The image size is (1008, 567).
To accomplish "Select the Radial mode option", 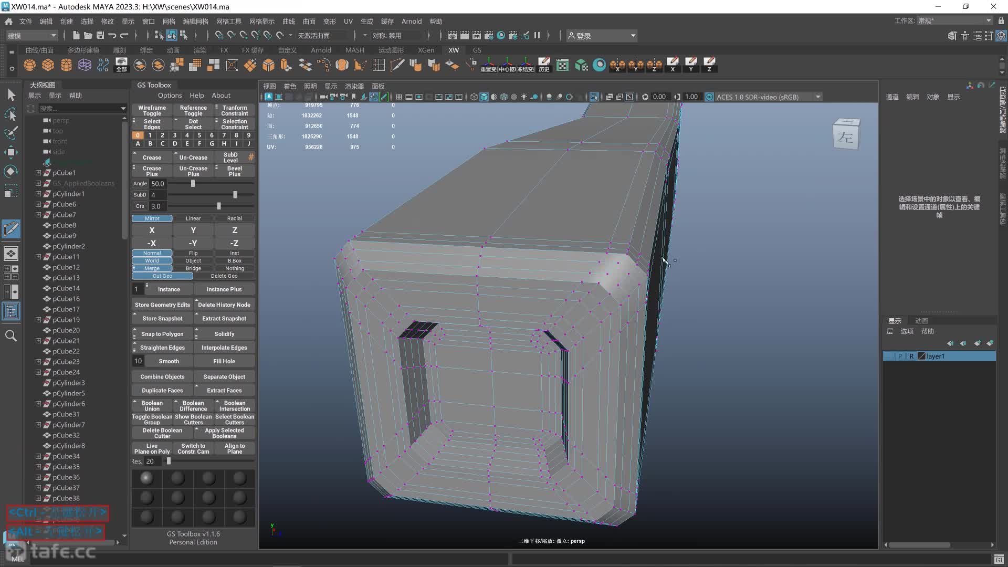I will (x=235, y=218).
